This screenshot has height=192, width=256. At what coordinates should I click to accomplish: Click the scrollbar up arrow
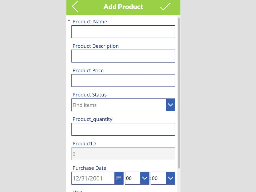pos(178,17)
